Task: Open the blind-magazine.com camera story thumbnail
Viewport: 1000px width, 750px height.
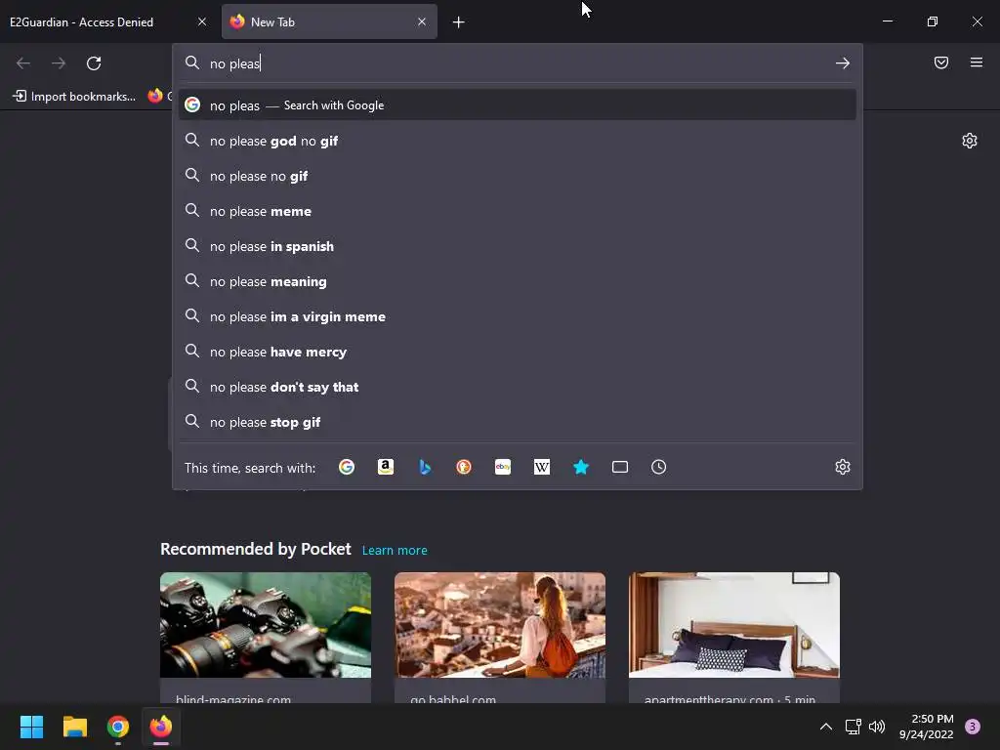Action: tap(266, 625)
